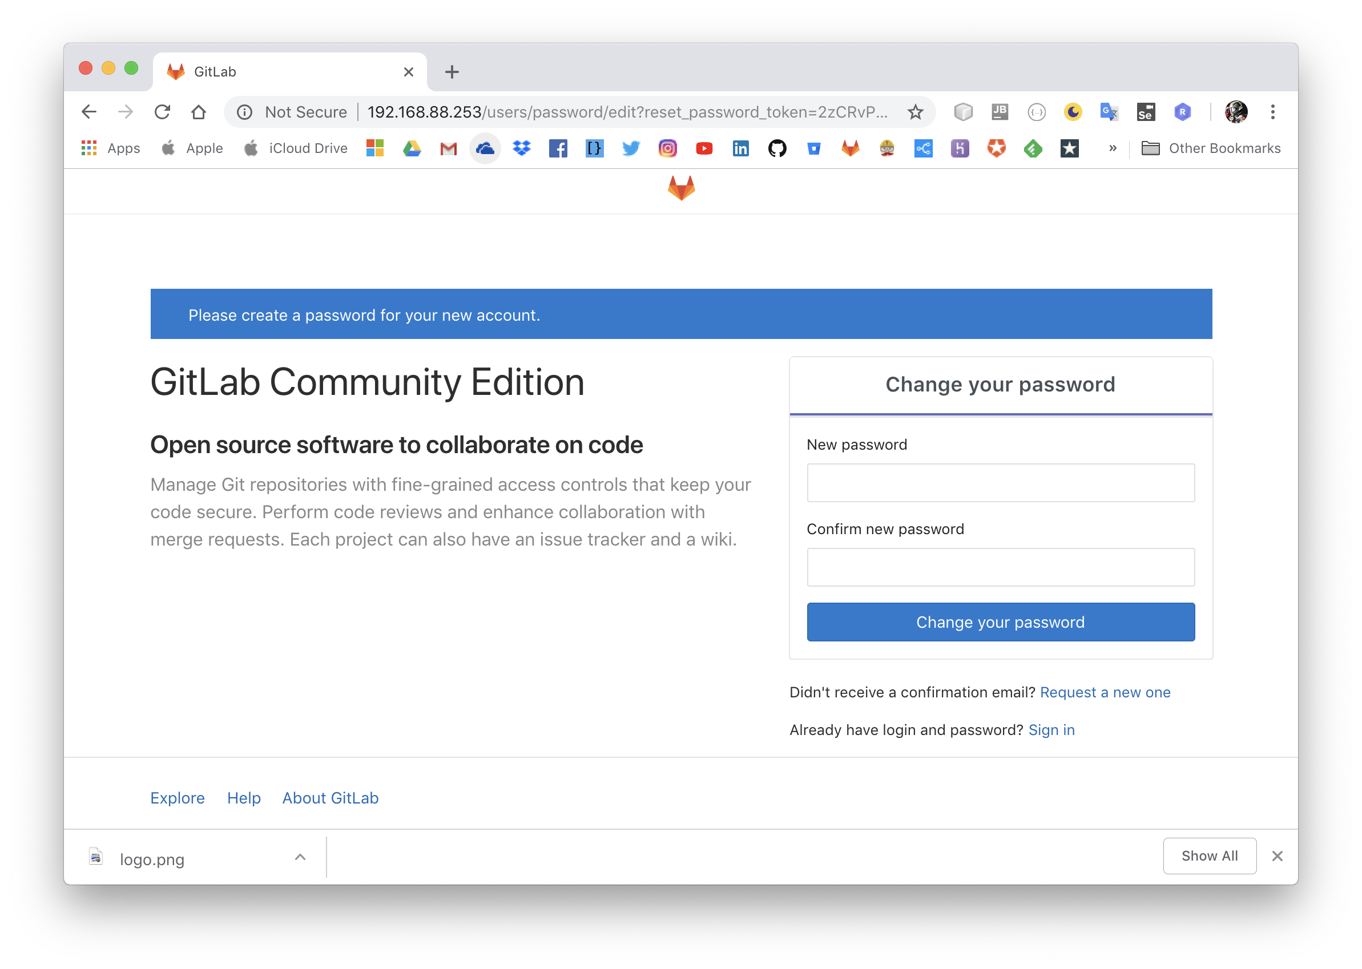
Task: Open the browser home page
Action: pyautogui.click(x=198, y=112)
